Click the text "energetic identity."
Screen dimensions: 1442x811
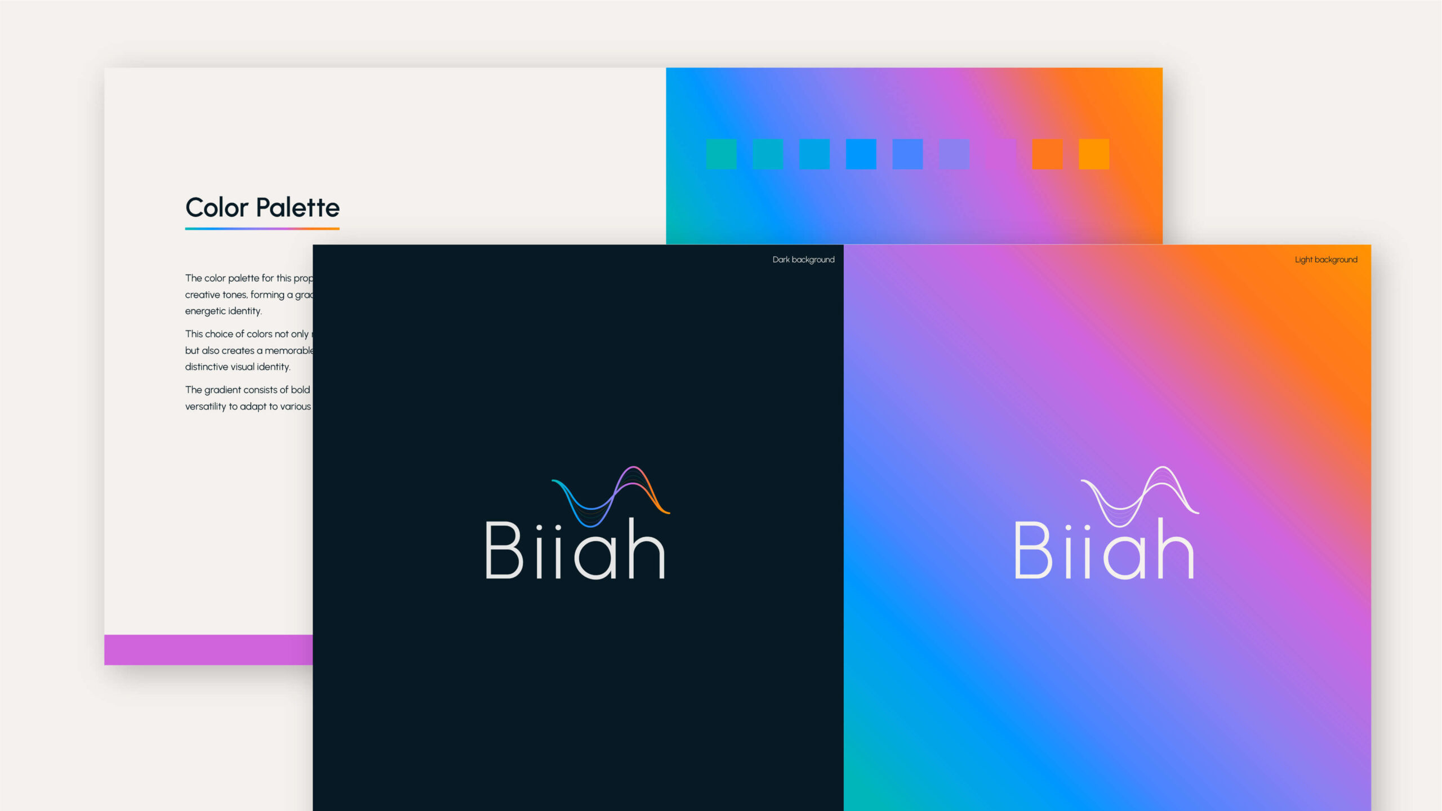(224, 311)
